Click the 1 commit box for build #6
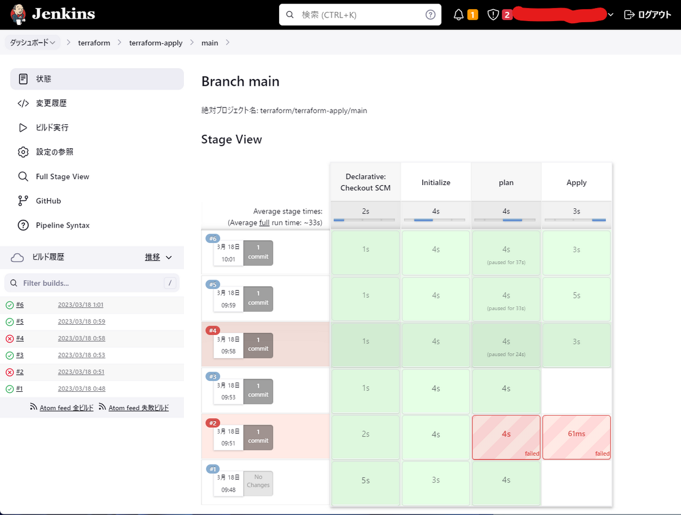 tap(258, 253)
